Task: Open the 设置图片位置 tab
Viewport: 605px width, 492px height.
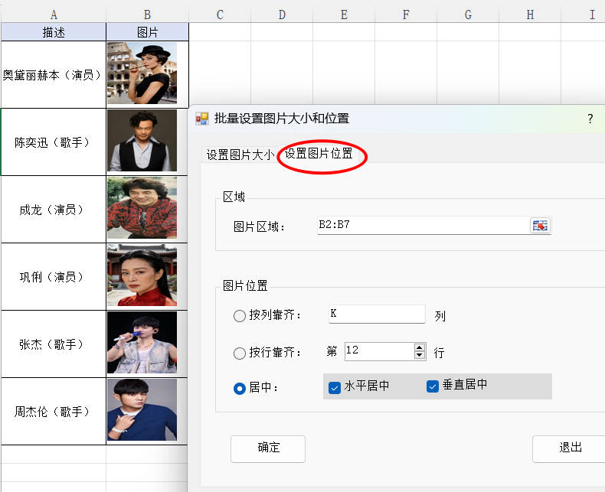Action: click(x=319, y=154)
